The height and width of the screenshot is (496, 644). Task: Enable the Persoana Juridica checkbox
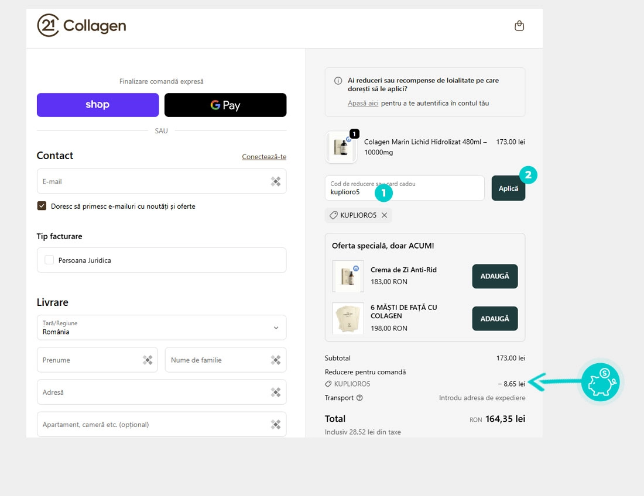[x=49, y=260]
